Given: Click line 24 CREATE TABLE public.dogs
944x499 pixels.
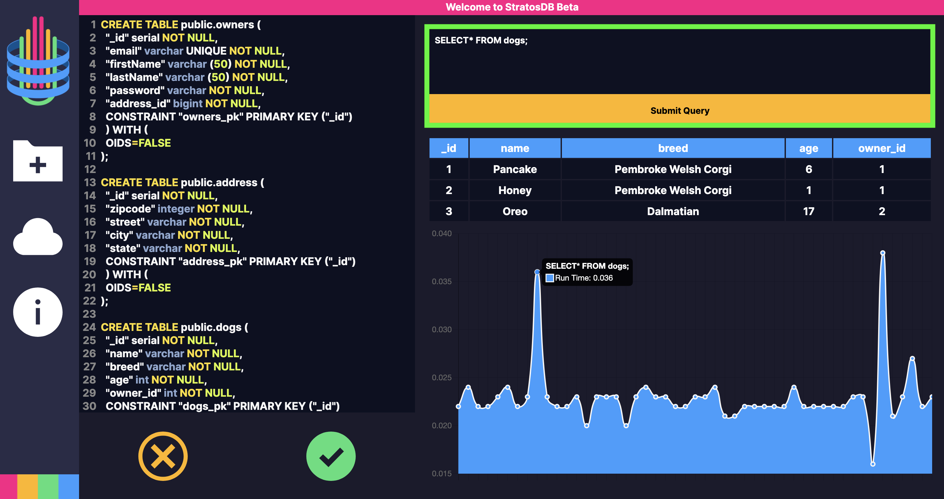Looking at the screenshot, I should pos(175,327).
